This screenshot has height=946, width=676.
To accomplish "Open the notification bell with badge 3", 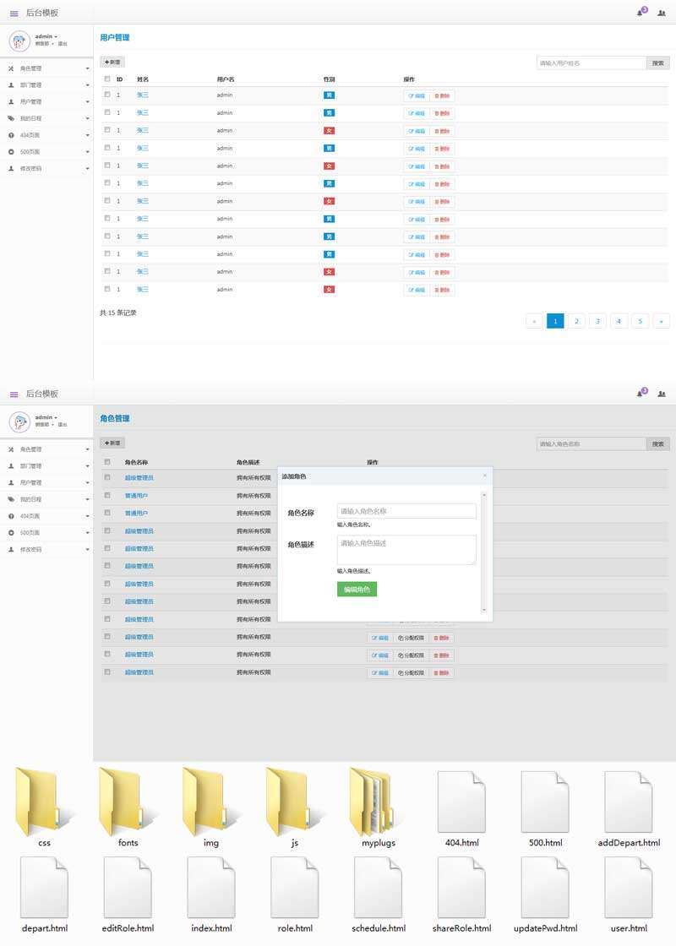I will tap(640, 14).
